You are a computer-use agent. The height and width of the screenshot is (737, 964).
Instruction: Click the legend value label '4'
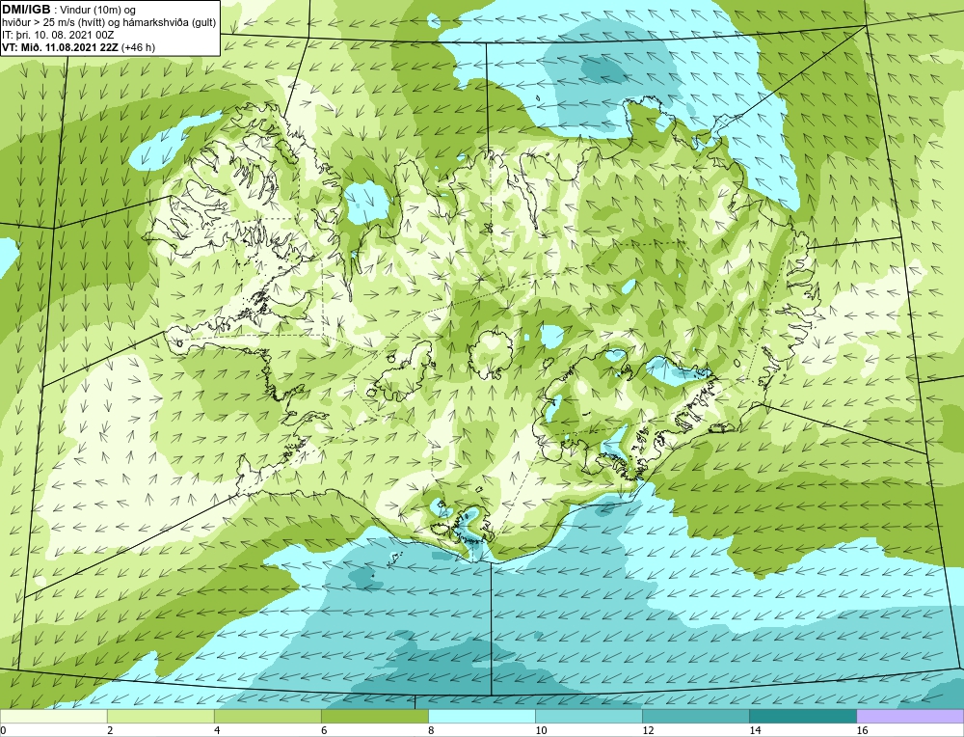pyautogui.click(x=217, y=730)
